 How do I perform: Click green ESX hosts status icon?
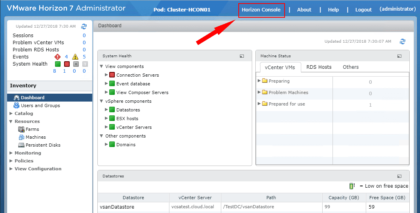tap(112, 119)
